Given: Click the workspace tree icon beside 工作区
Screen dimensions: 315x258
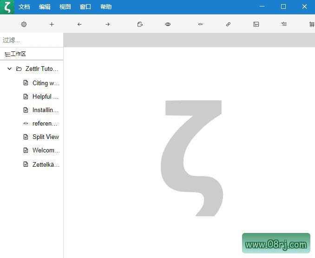Looking at the screenshot, I should [7, 54].
